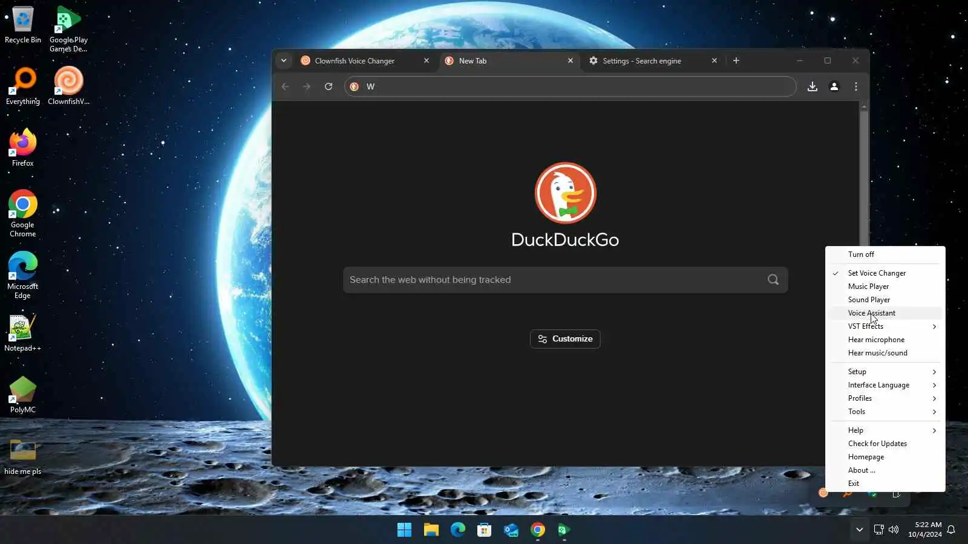Expand the Setup submenu
968x544 pixels.
point(885,372)
